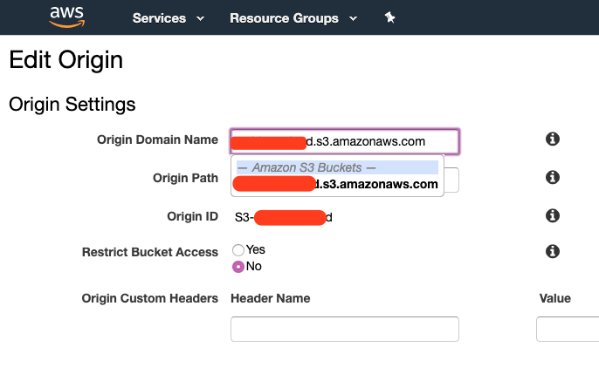Click the Origin Domain Name input field
The image size is (599, 381).
345,141
